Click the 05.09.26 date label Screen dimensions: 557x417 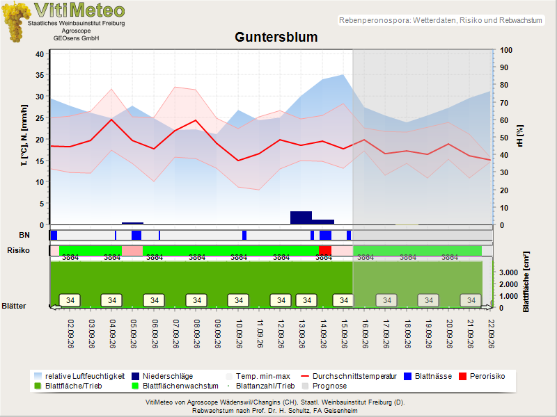[134, 334]
